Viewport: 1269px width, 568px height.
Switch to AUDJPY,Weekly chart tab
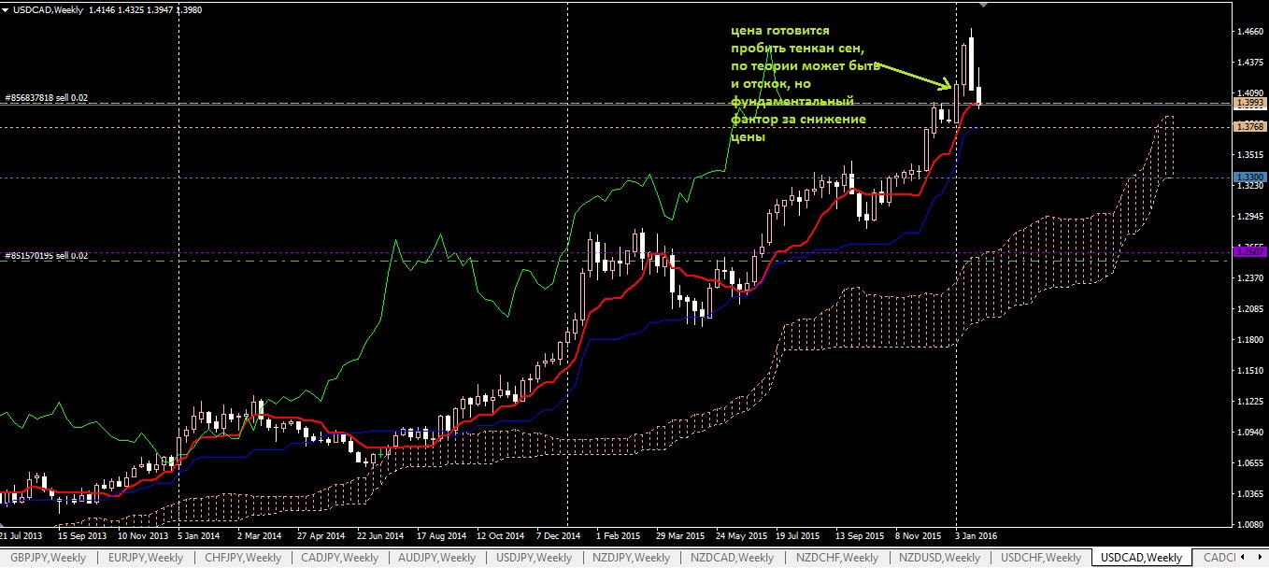point(437,558)
